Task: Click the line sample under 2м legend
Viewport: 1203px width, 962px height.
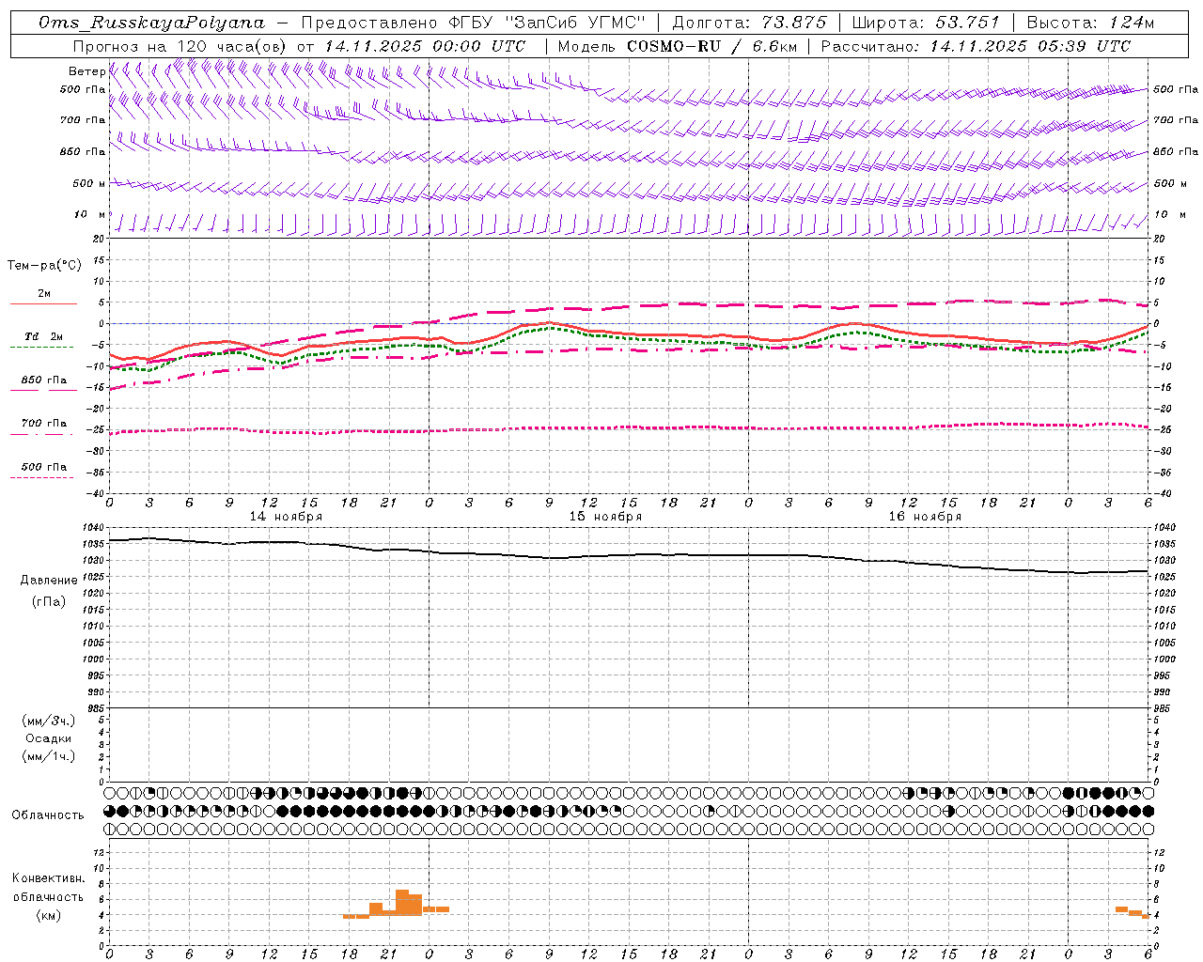Action: click(43, 303)
